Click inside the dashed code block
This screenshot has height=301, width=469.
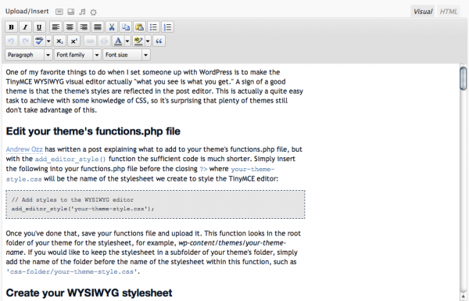[156, 204]
